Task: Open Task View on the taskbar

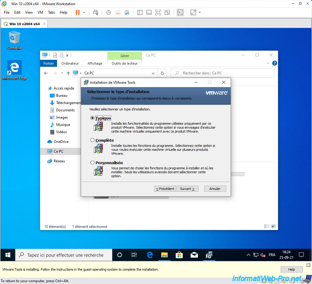Action: [134, 255]
